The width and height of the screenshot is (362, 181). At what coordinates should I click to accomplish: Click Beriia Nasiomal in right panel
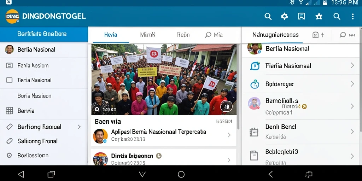[287, 49]
